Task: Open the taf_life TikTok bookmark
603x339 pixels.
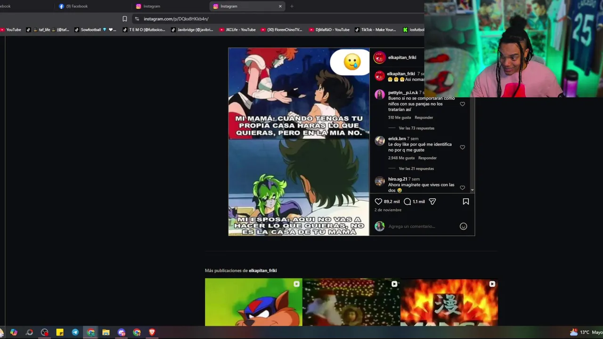Action: pyautogui.click(x=48, y=30)
